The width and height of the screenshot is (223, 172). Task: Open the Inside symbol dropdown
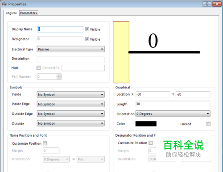click(71, 94)
